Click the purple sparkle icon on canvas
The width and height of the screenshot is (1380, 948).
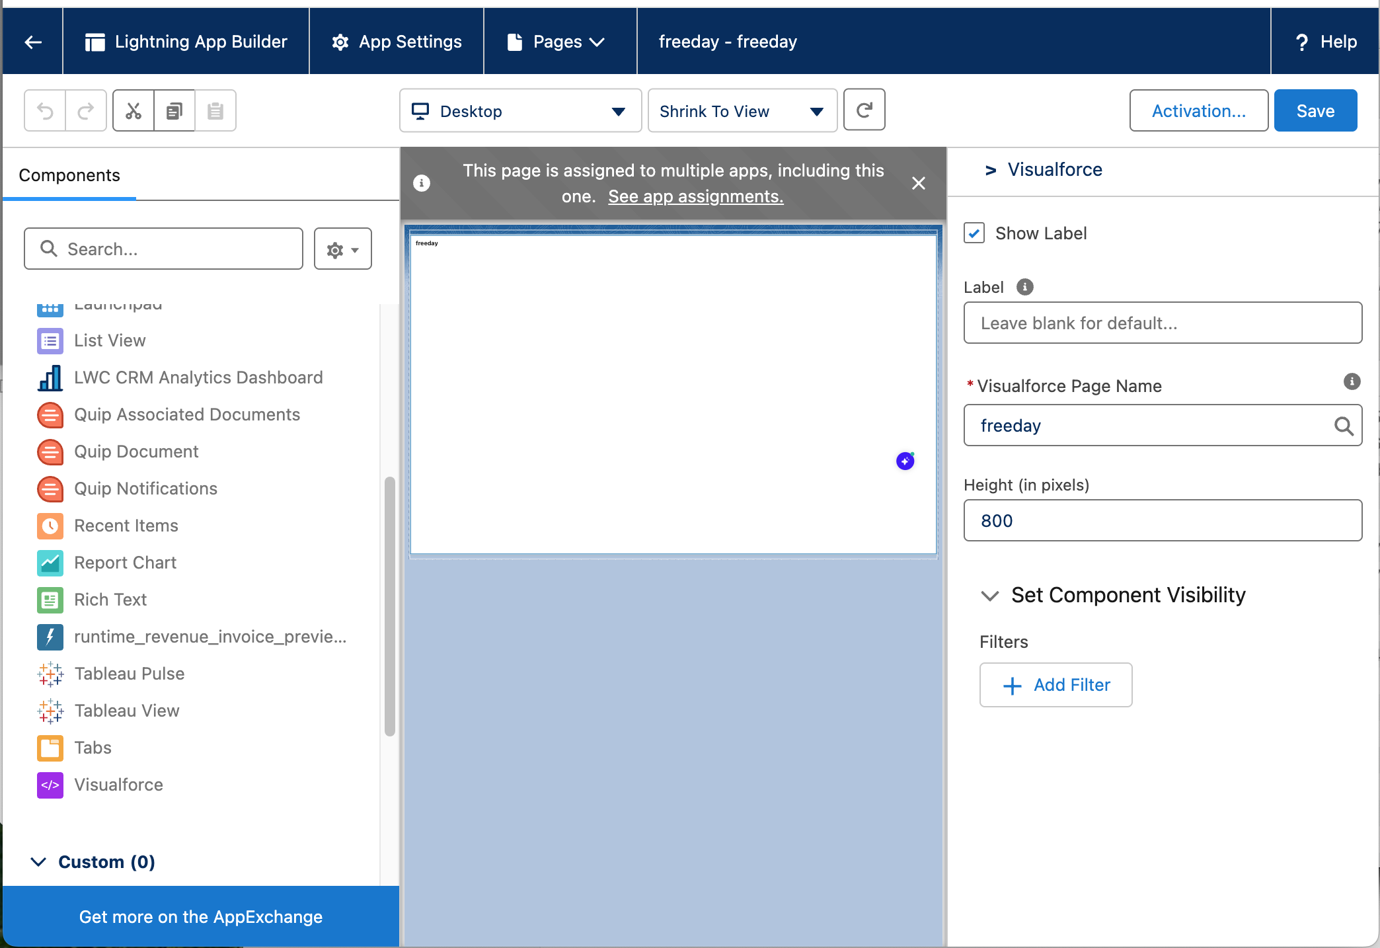click(905, 461)
